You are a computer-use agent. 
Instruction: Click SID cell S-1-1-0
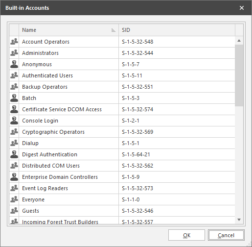coord(177,199)
